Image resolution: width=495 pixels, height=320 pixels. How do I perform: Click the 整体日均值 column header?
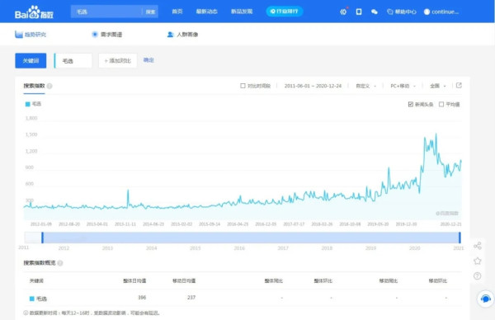(x=134, y=280)
